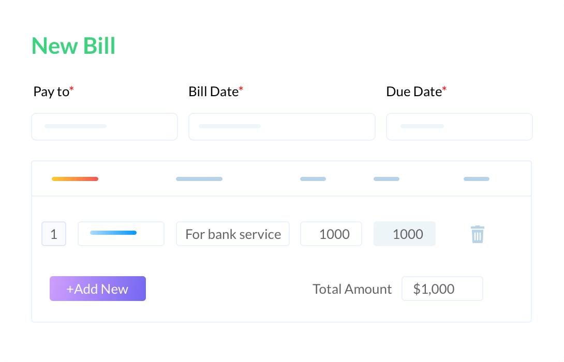Click the white 1000 rate field
The image size is (564, 362).
pyautogui.click(x=331, y=234)
